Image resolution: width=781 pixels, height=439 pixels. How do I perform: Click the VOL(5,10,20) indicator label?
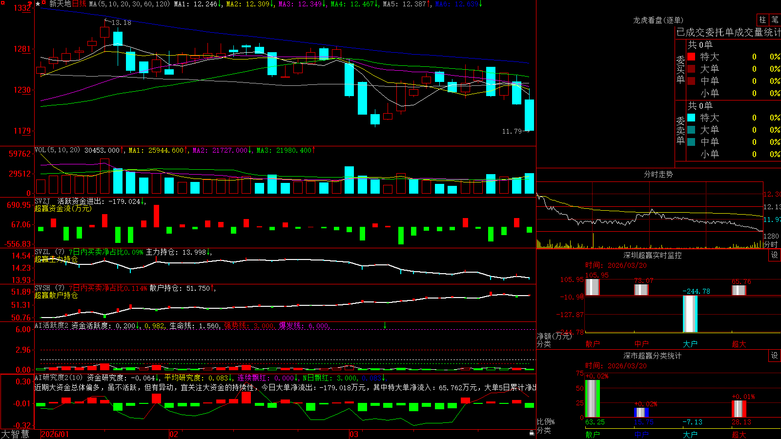click(57, 150)
